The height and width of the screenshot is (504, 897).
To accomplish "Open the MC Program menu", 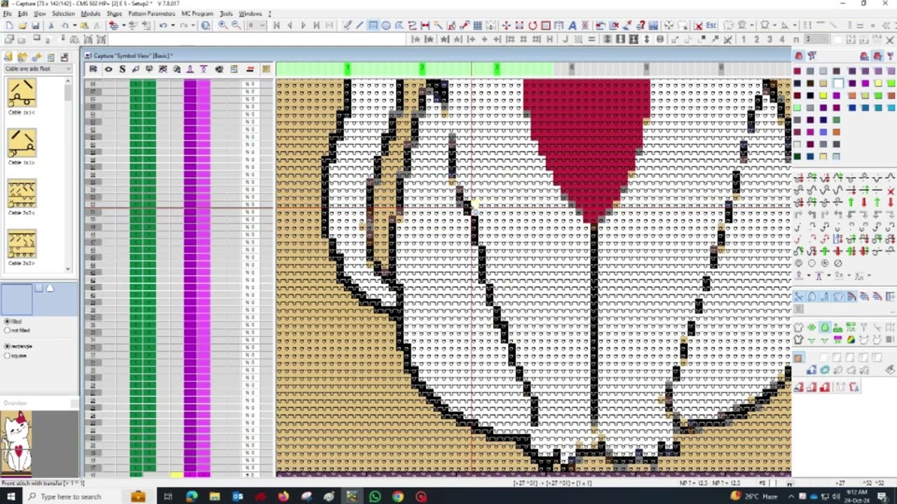I will (198, 13).
